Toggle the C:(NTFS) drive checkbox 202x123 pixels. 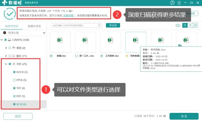(x=6, y=40)
